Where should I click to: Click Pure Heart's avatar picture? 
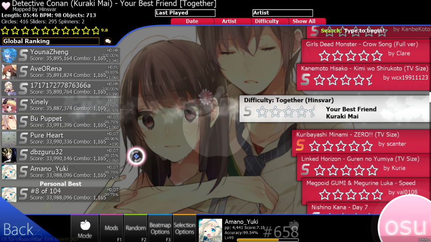tap(9, 139)
